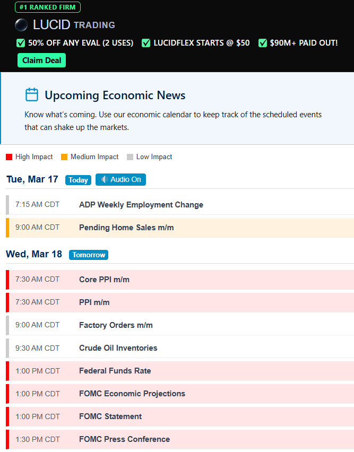Image resolution: width=354 pixels, height=452 pixels.
Task: Click the Tue, Mar 17 date heading
Action: coord(32,179)
